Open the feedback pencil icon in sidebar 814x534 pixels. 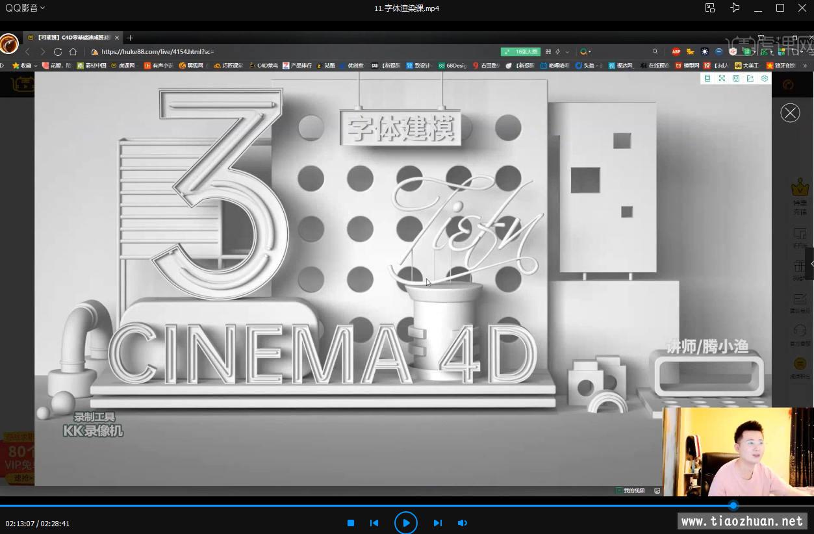point(800,299)
